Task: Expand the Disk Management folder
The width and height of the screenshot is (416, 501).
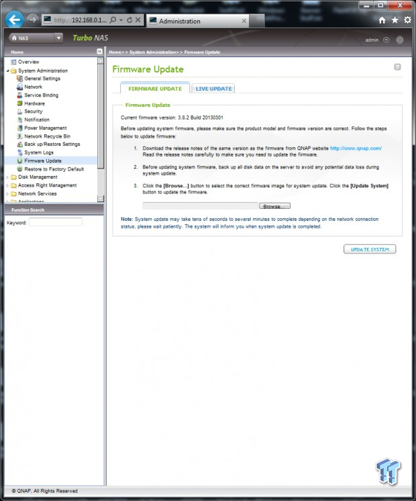Action: tap(7, 177)
